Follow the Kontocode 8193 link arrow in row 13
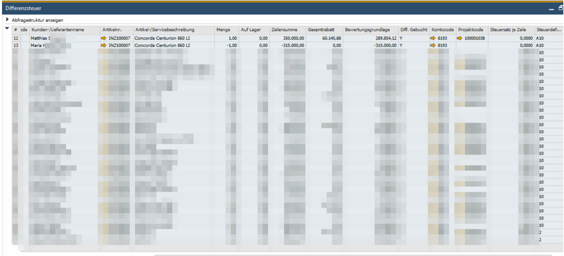 click(x=433, y=46)
